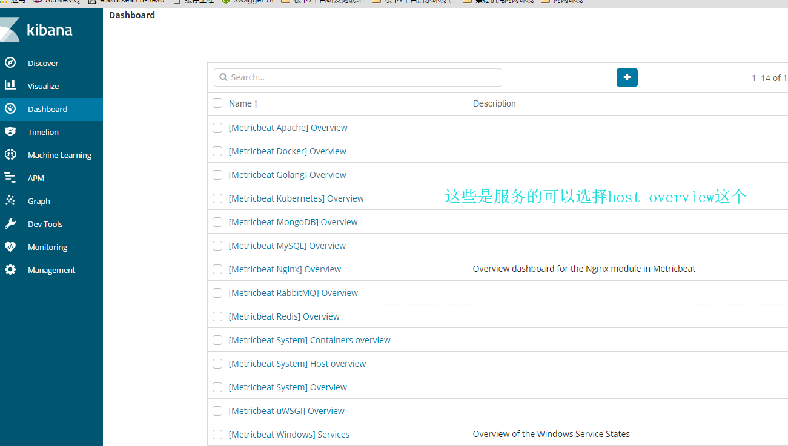Open [Metricbeat Redis] Overview dashboard

pos(284,316)
